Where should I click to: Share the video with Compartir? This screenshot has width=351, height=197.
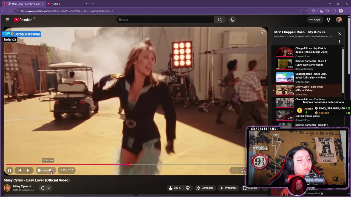click(x=205, y=188)
